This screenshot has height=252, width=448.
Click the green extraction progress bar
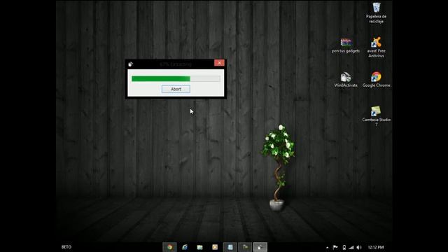point(176,78)
